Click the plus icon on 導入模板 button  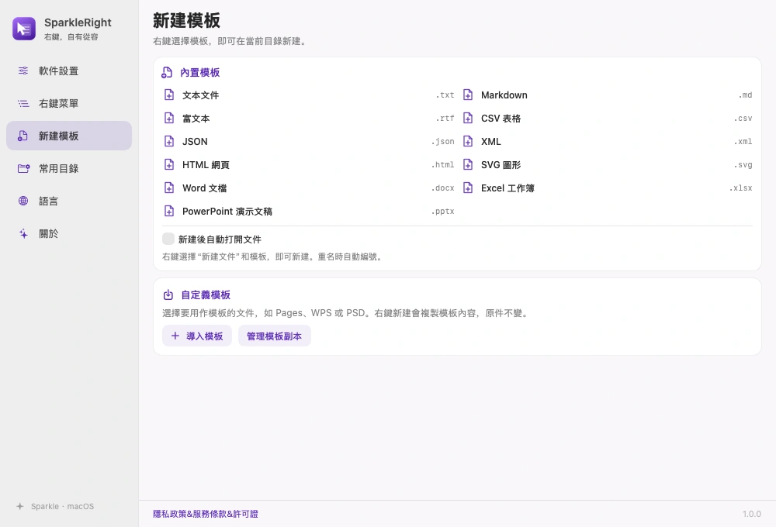pos(175,336)
